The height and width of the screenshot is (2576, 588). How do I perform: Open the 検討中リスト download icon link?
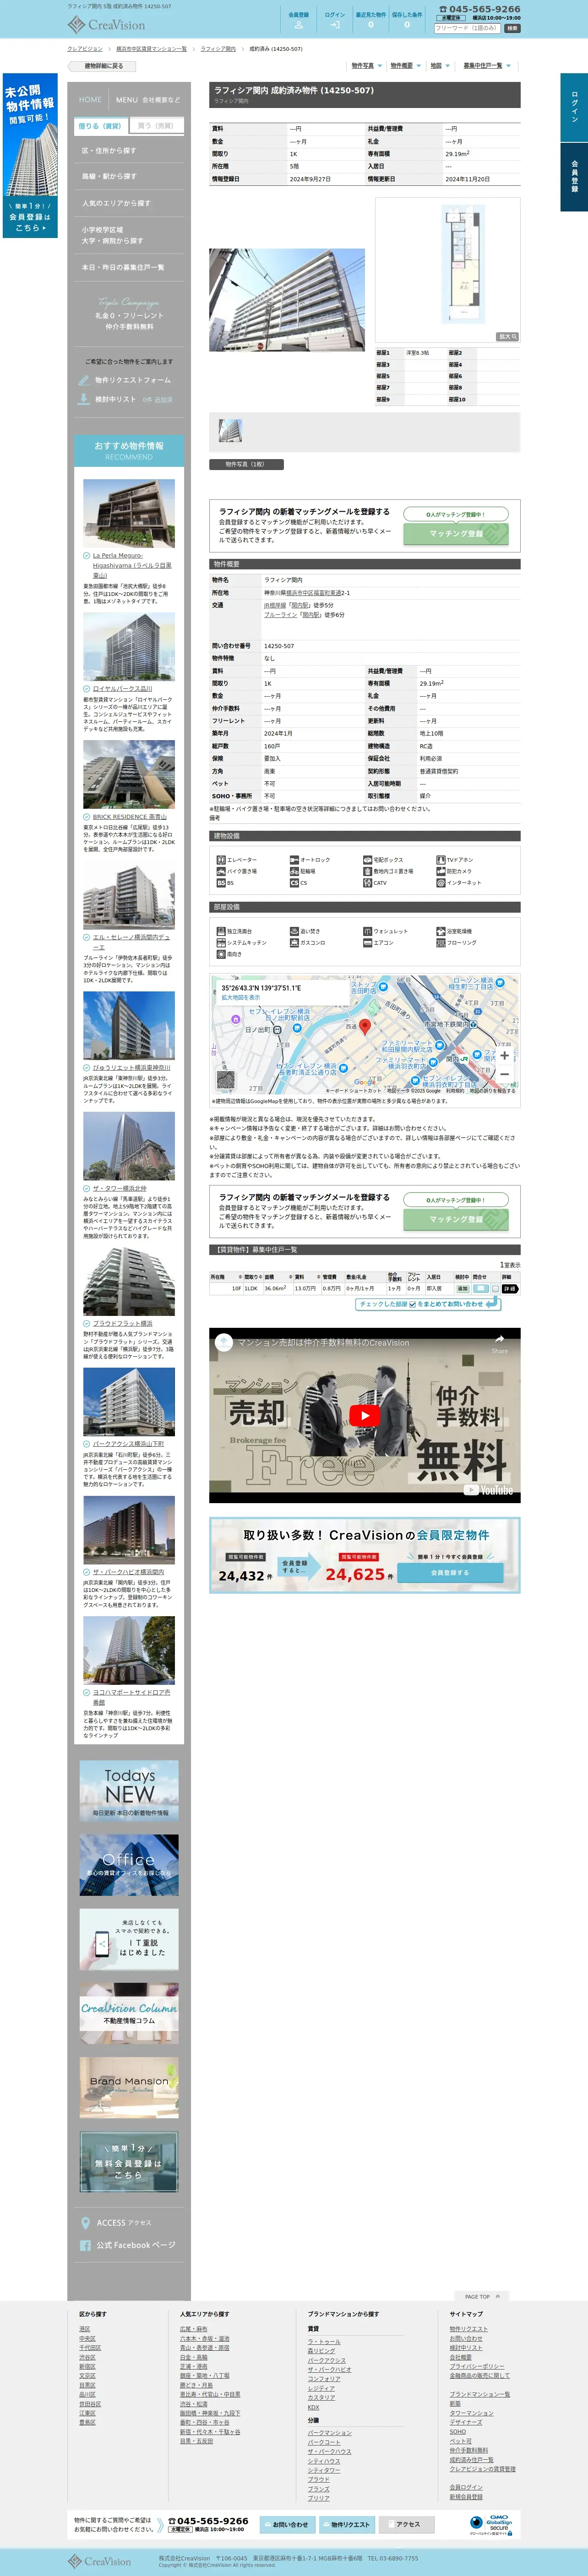124,399
